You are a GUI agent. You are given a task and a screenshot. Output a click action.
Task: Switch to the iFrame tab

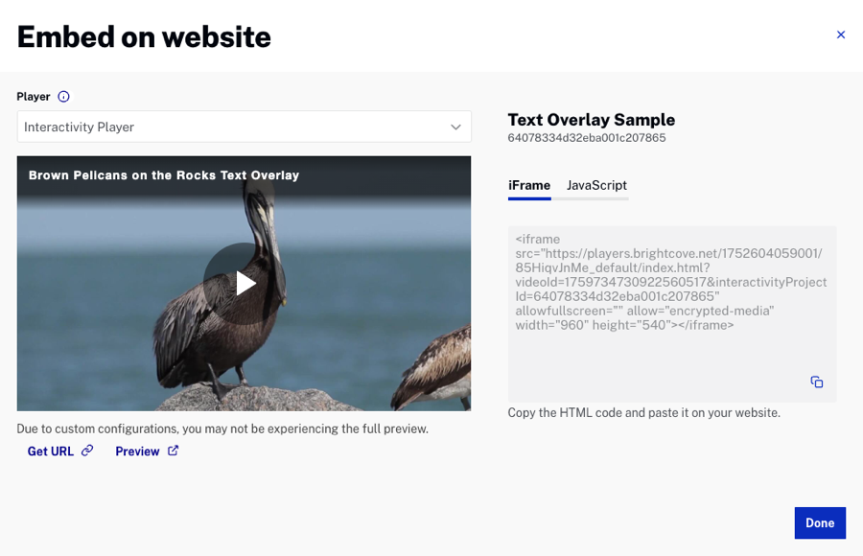coord(529,185)
